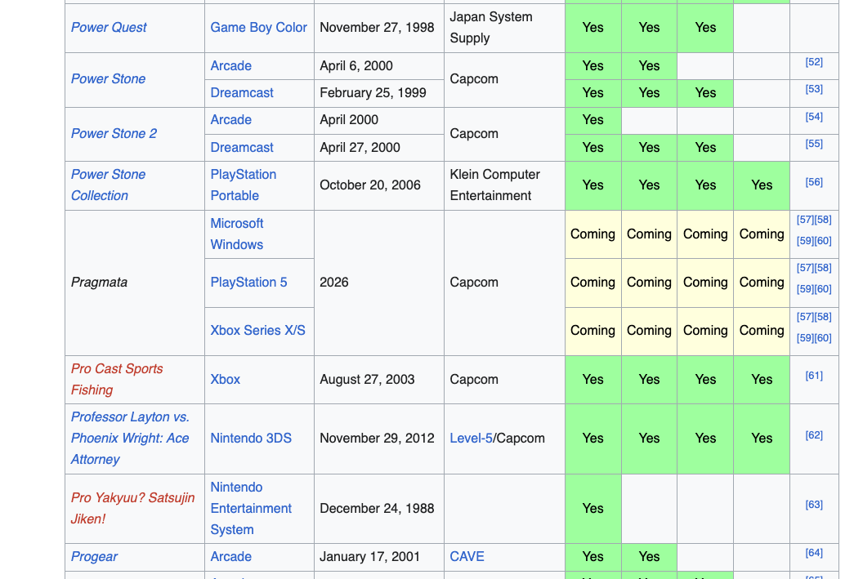Click the date April 27, 2000

tap(360, 147)
